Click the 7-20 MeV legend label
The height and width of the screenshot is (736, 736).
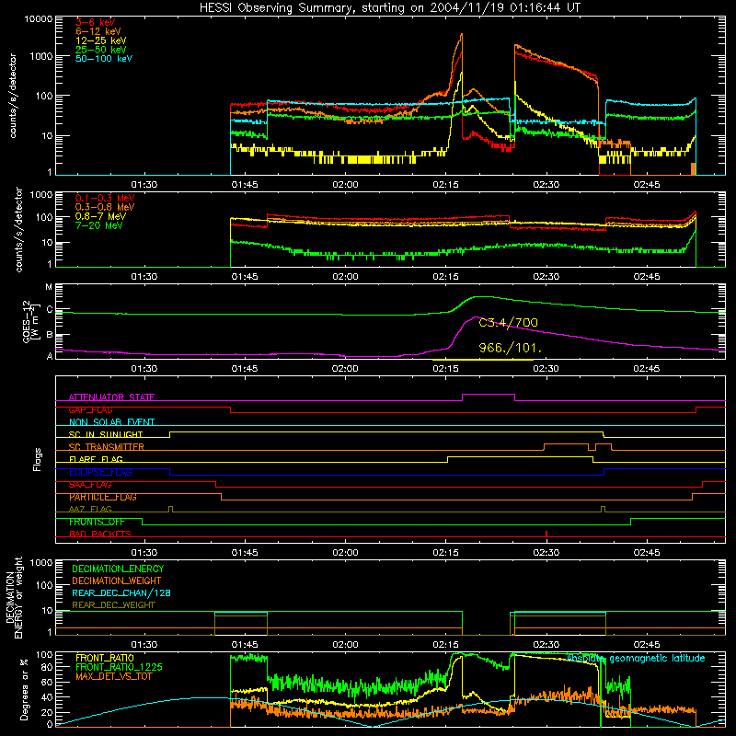pos(98,225)
